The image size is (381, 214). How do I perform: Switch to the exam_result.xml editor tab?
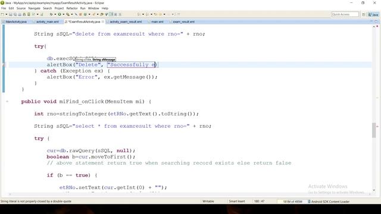(x=183, y=22)
